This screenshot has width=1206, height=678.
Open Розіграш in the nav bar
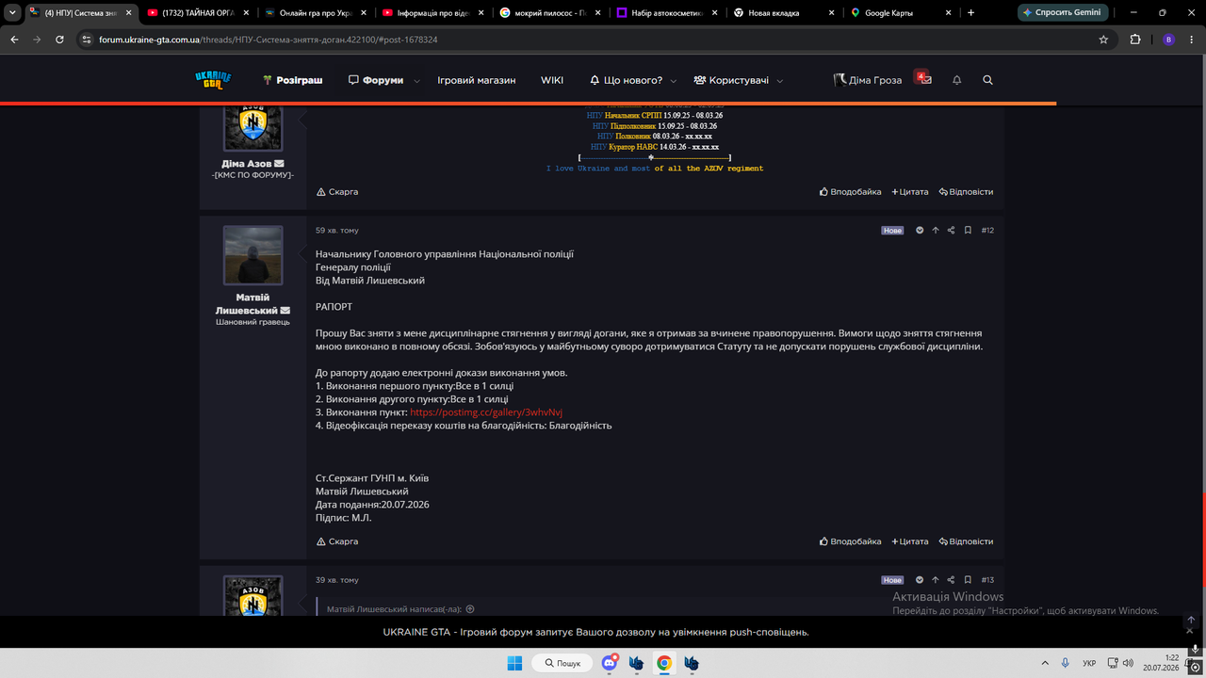(x=293, y=80)
